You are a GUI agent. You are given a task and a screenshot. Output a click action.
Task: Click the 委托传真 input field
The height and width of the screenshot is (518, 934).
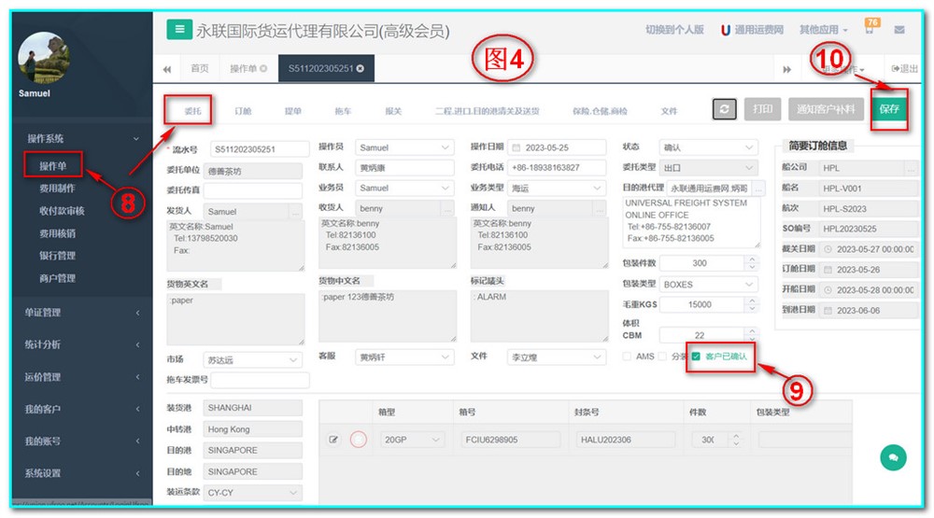[x=252, y=190]
